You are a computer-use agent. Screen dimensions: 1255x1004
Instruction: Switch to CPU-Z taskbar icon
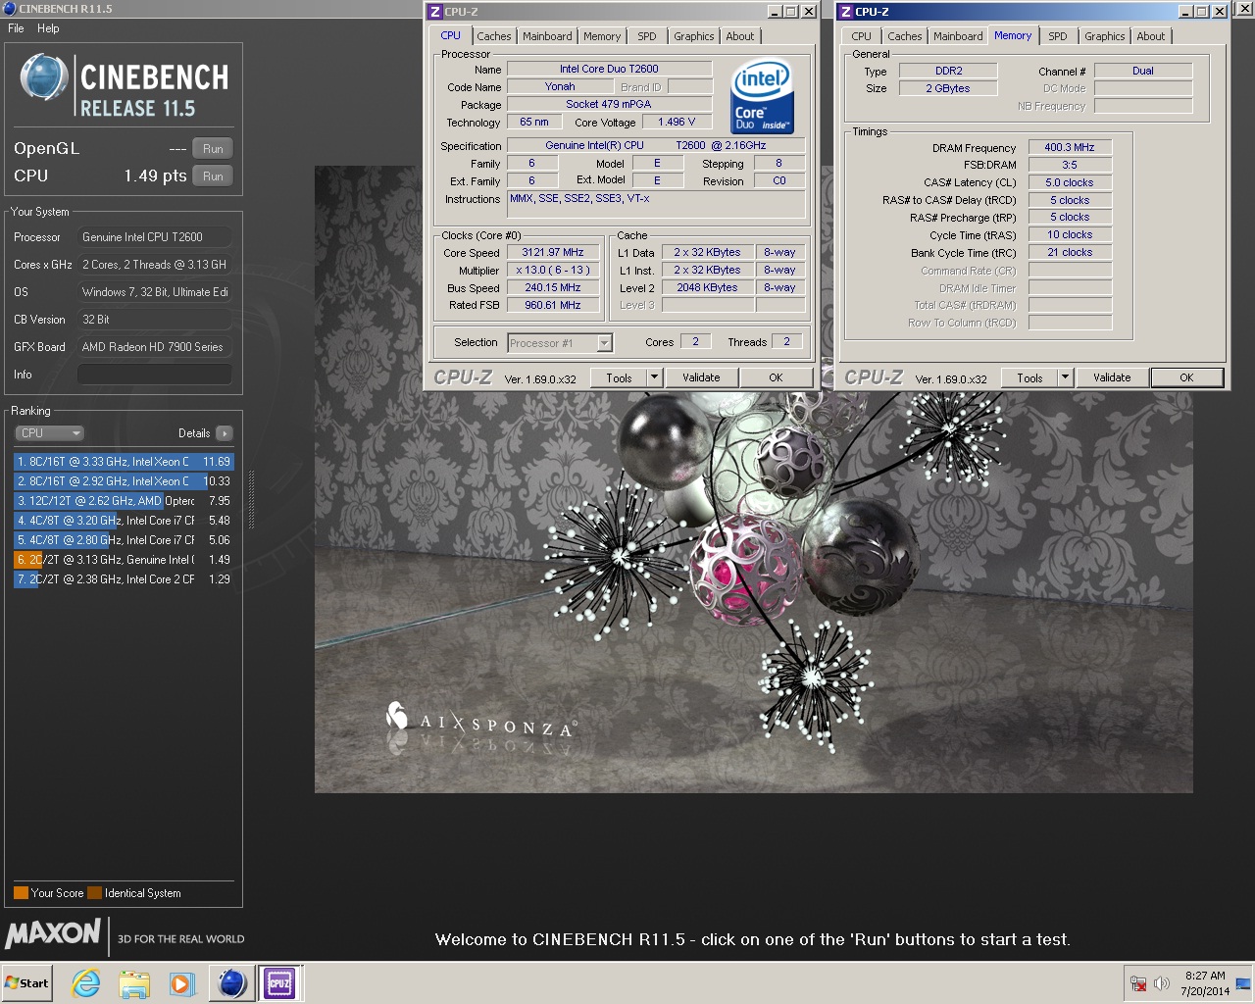click(279, 982)
